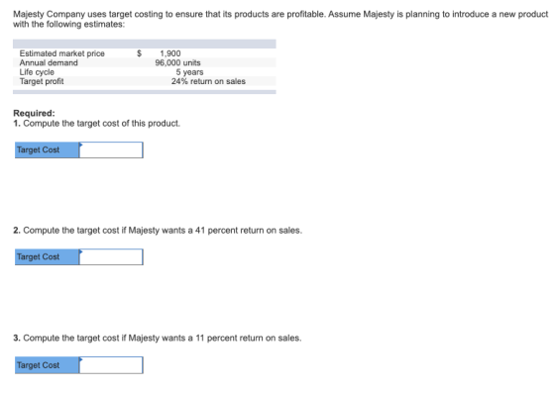Click the Annual demand row label

pos(49,62)
